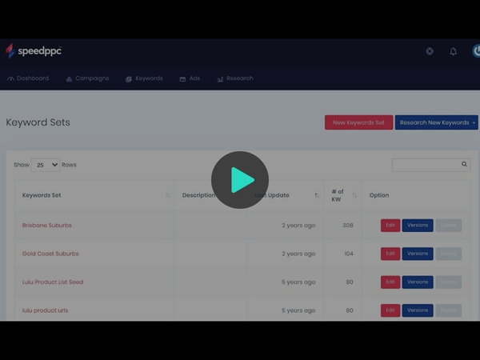Play the video with the center play button

tap(240, 180)
